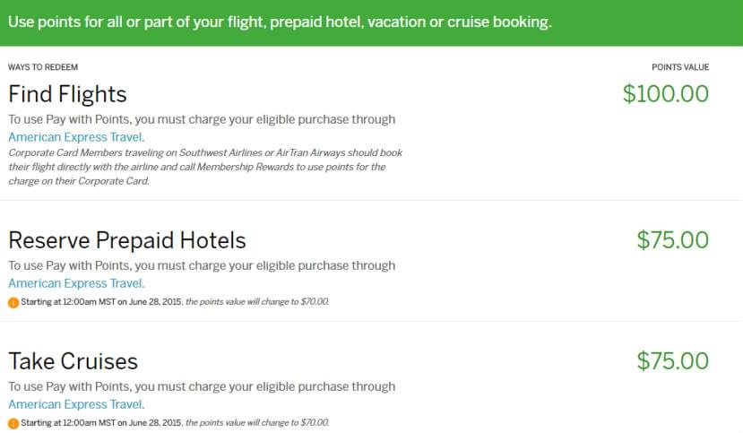The height and width of the screenshot is (433, 743).
Task: Select the Take Cruises heading
Action: point(73,361)
